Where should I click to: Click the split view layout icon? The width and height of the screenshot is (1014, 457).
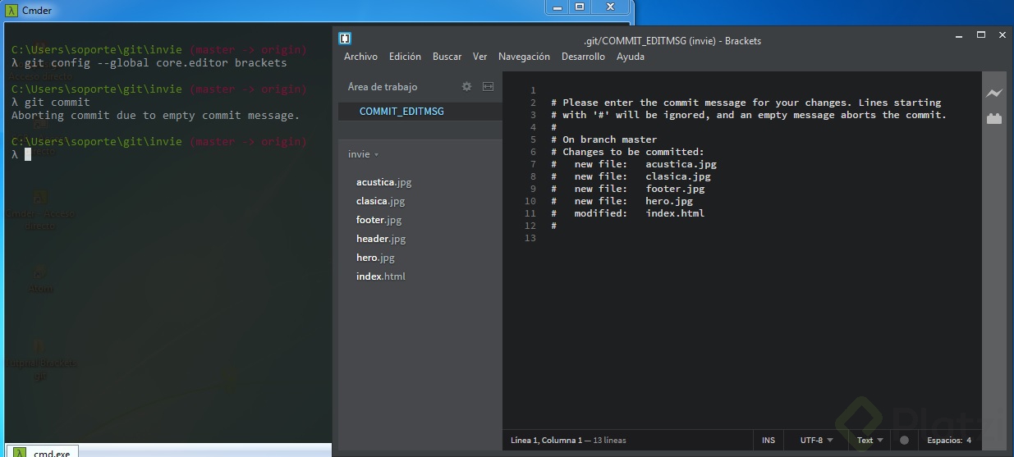click(488, 86)
